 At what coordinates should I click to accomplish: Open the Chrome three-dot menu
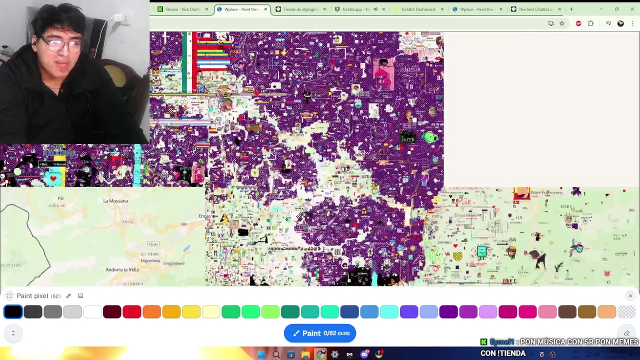pyautogui.click(x=632, y=23)
